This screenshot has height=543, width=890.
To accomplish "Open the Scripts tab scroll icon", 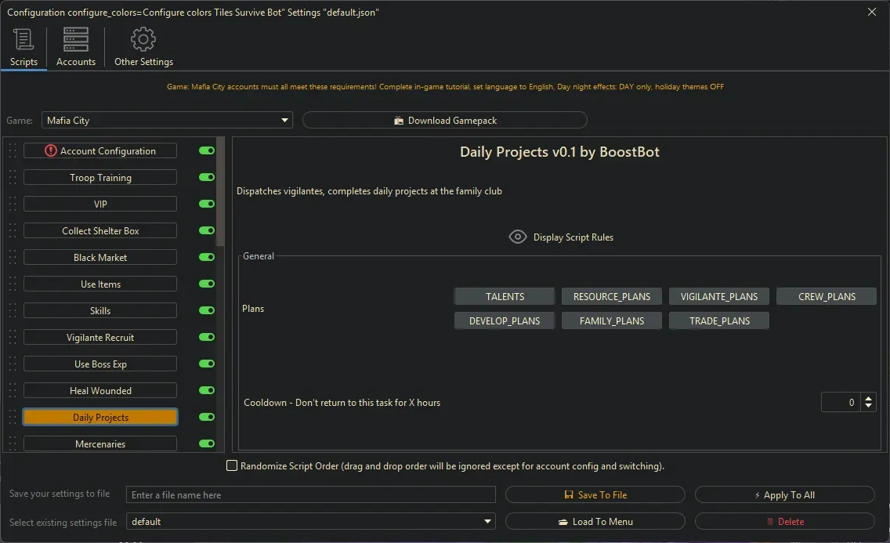I will pos(24,40).
